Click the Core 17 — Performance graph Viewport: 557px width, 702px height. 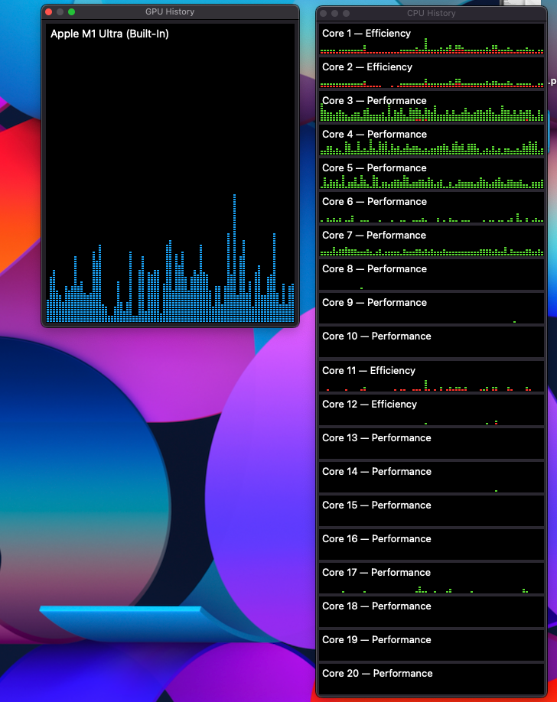click(x=431, y=580)
